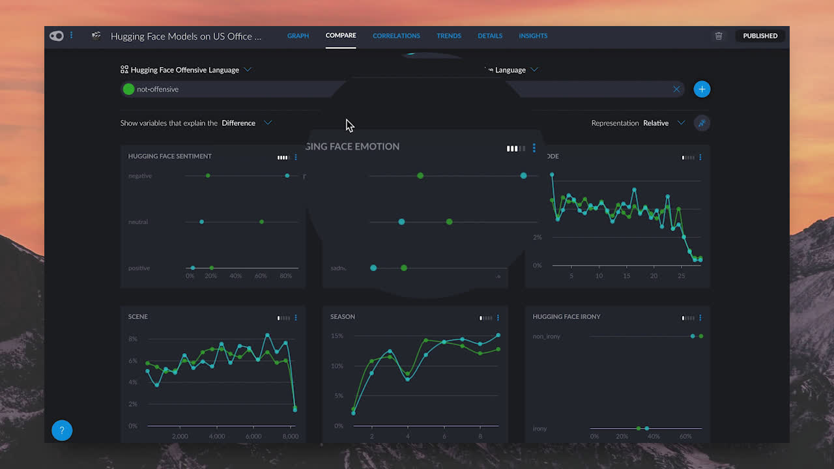Click the SEASON card title

(343, 317)
